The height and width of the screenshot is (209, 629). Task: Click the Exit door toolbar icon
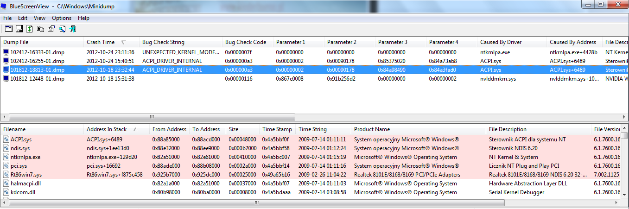click(x=72, y=29)
